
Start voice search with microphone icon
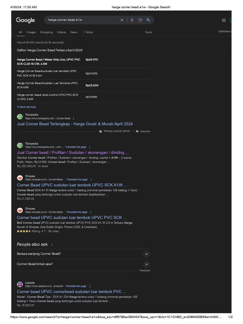pyautogui.click(x=132, y=20)
